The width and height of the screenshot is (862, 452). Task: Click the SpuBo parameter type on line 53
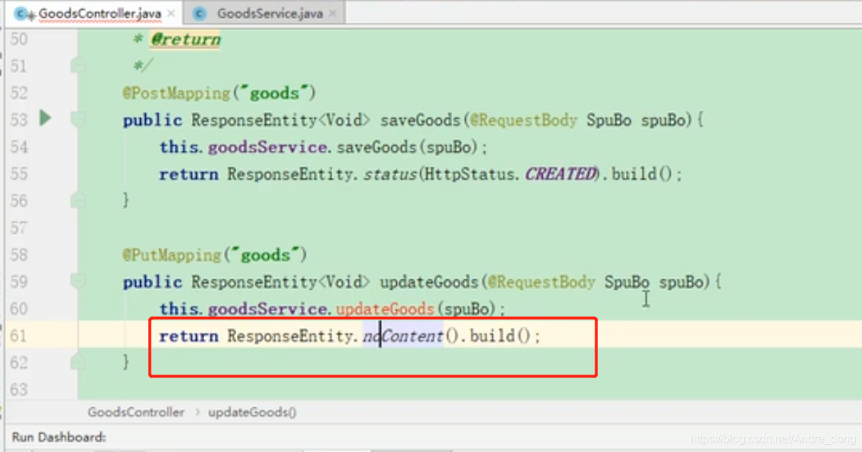click(x=609, y=120)
